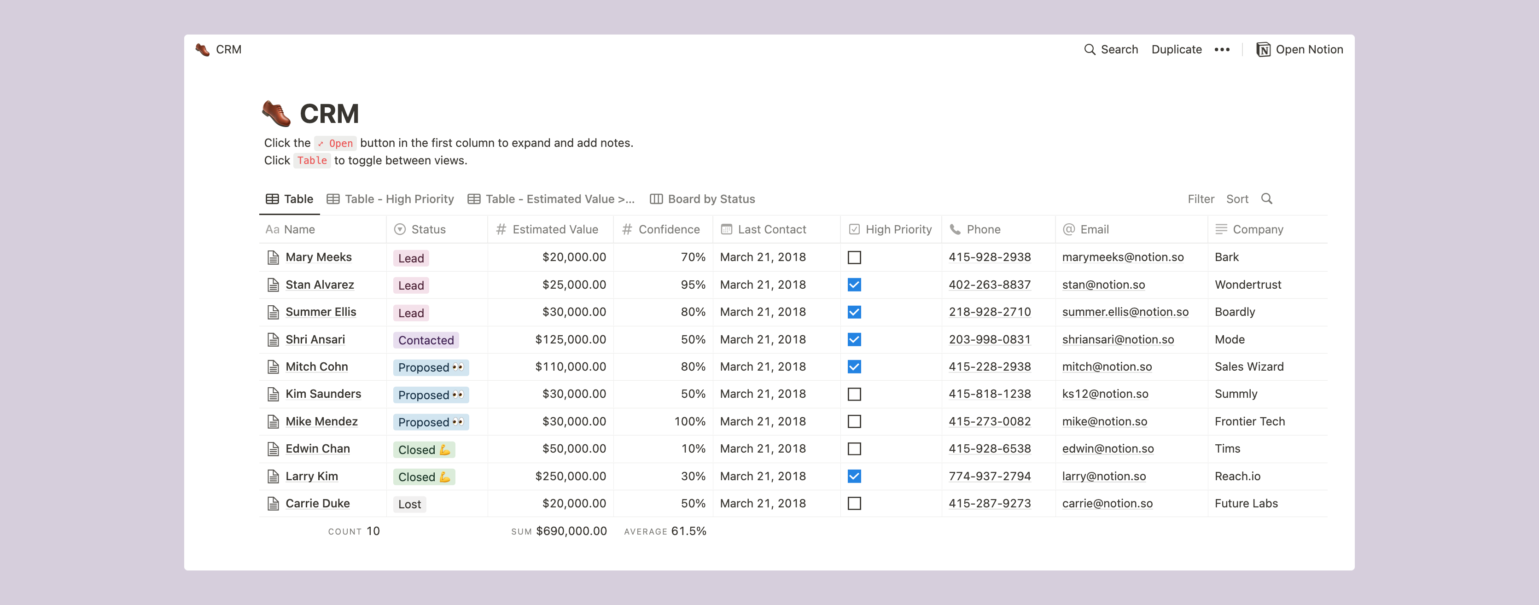Click email larry@notion.so
The height and width of the screenshot is (605, 1539).
pyautogui.click(x=1104, y=477)
